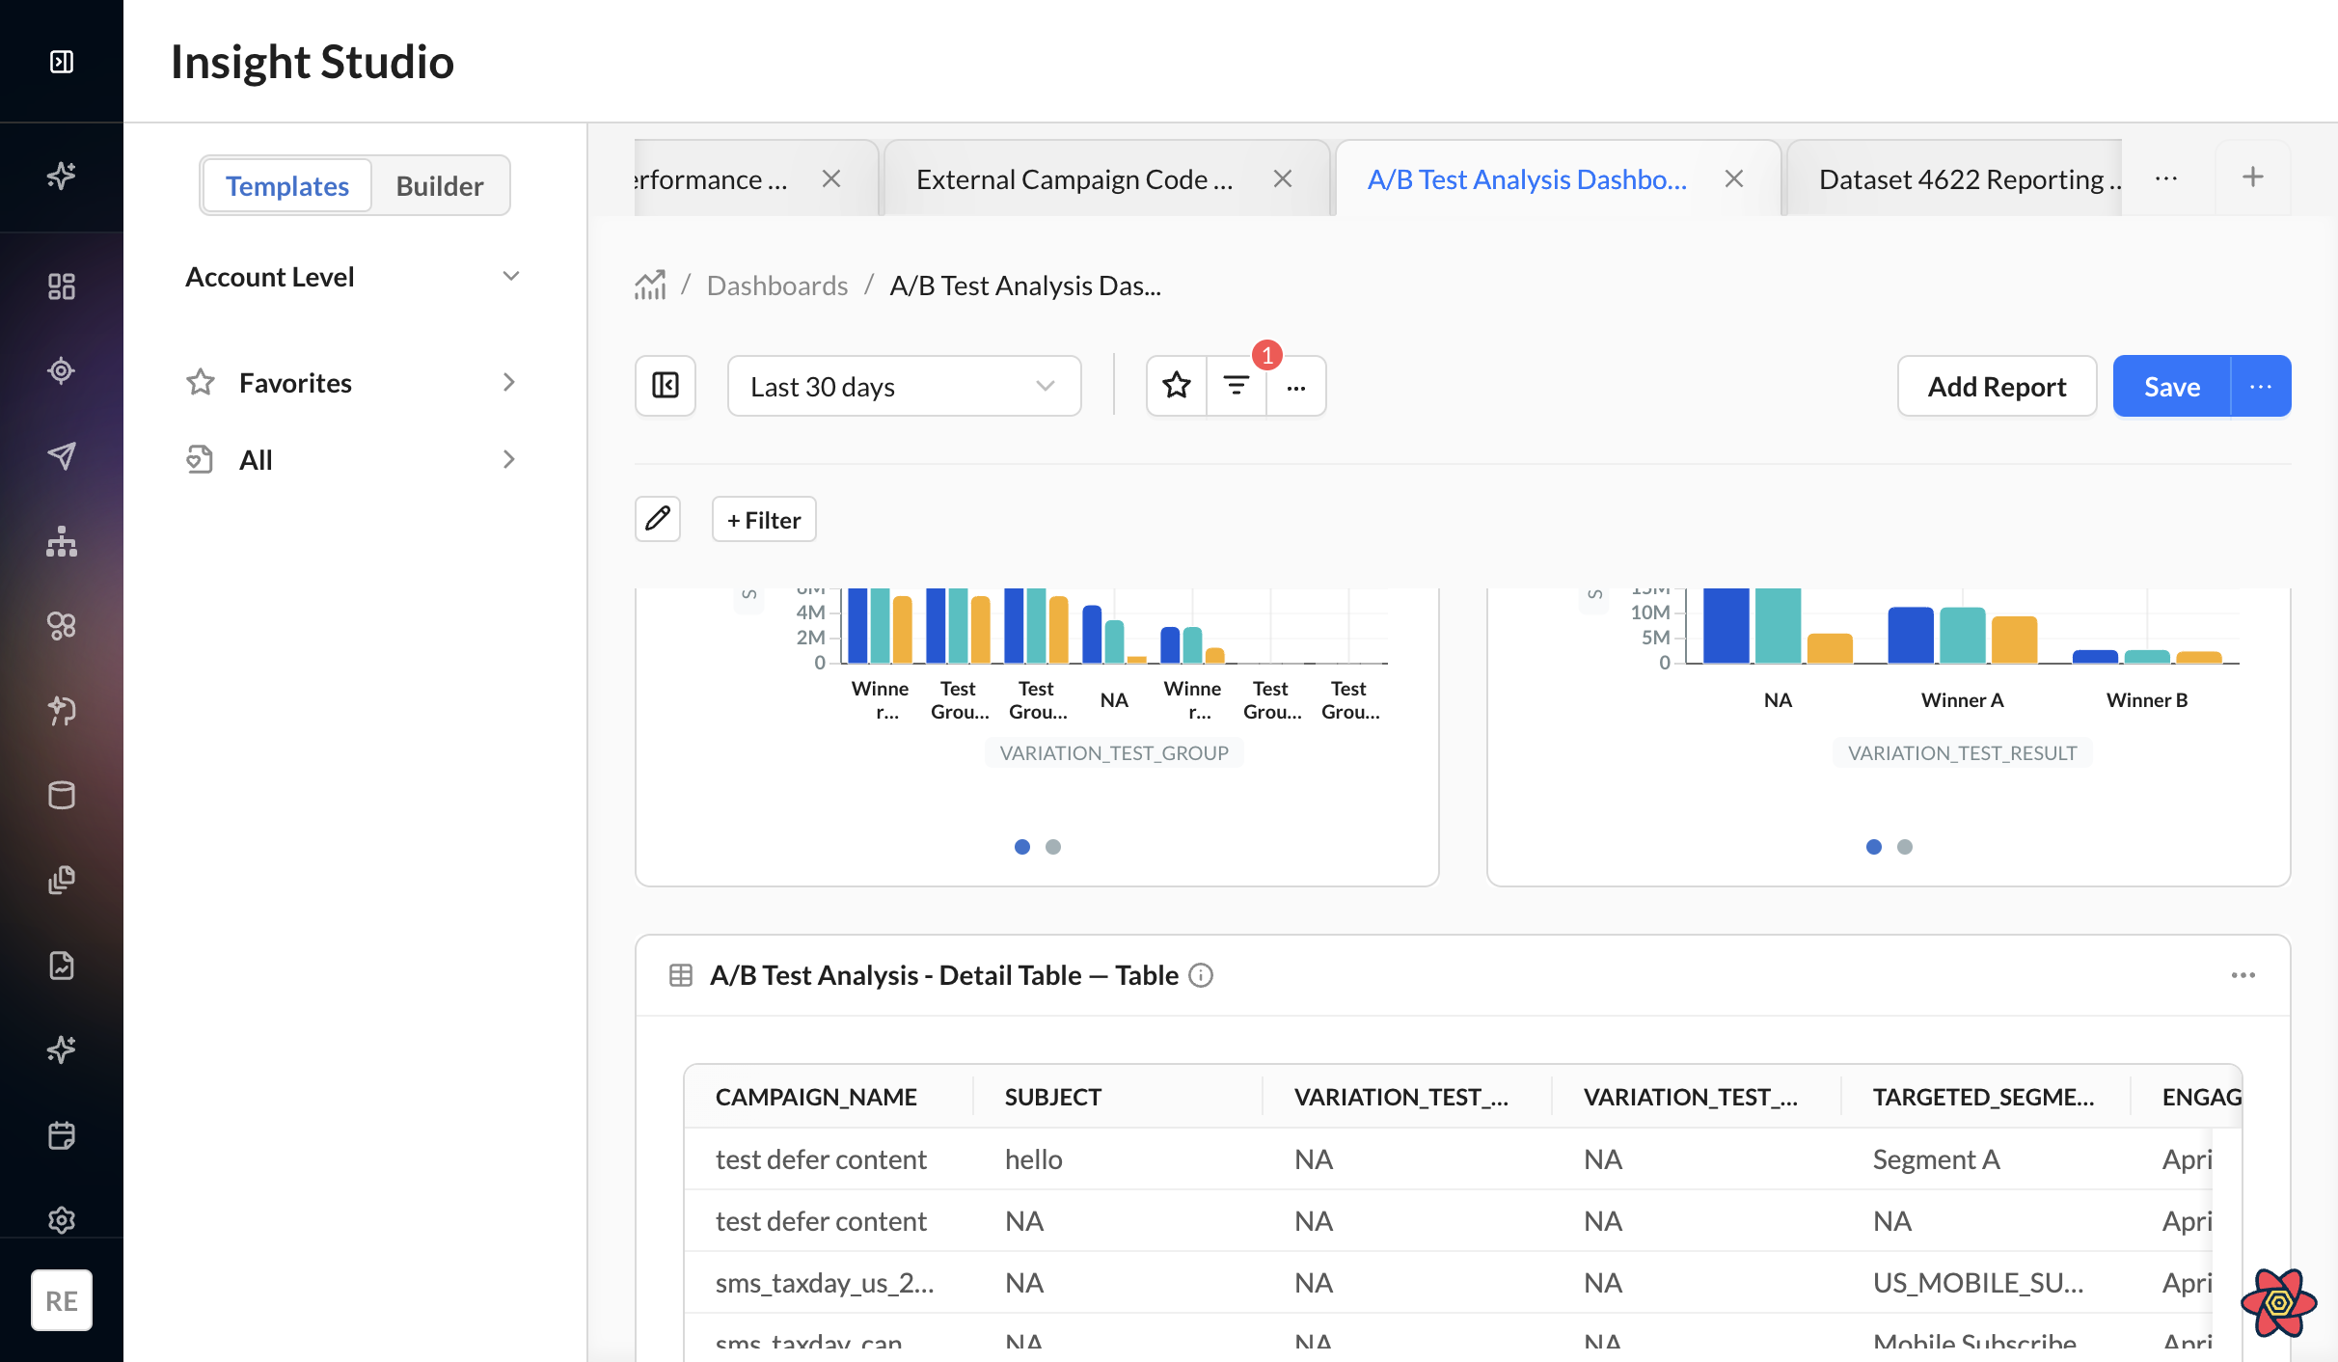2338x1362 pixels.
Task: Switch to the Builder toggle
Action: point(440,185)
